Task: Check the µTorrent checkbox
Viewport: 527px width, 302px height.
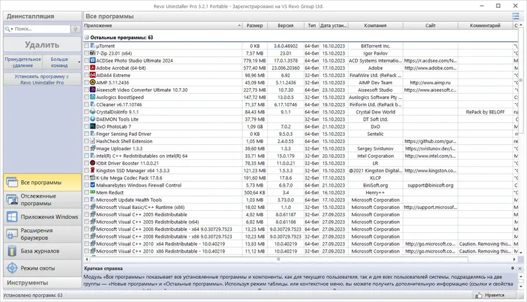Action: 87,45
